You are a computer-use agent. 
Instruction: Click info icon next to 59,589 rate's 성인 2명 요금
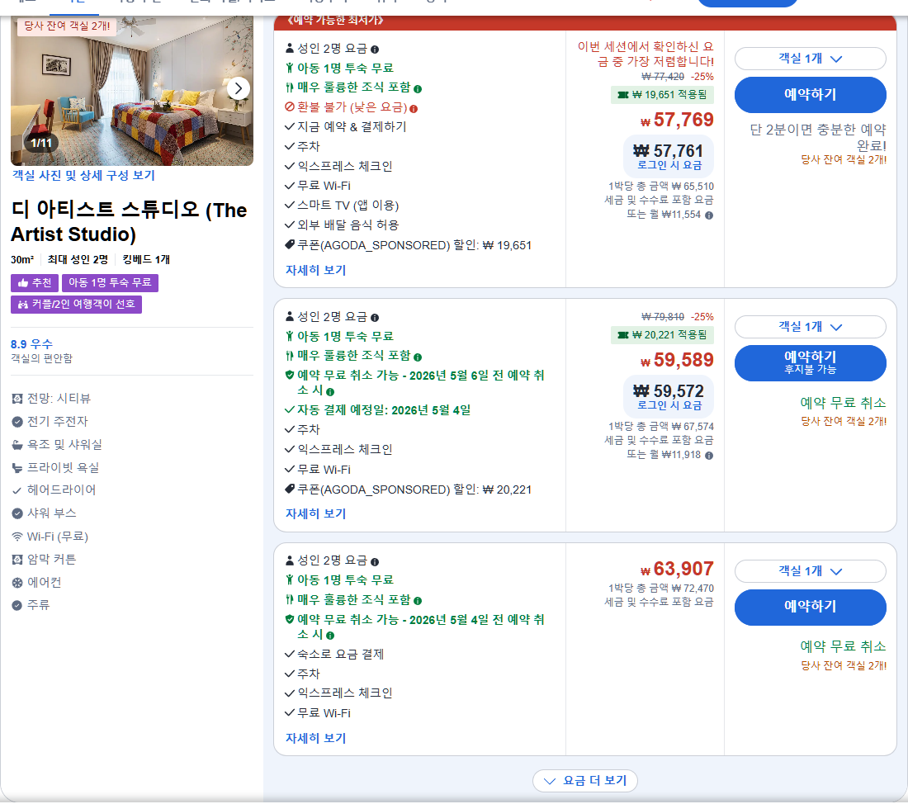click(x=375, y=318)
